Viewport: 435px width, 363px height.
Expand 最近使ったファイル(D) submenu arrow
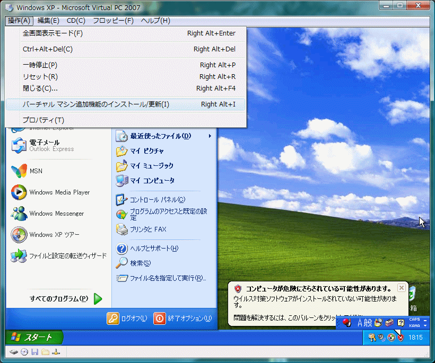(x=210, y=136)
